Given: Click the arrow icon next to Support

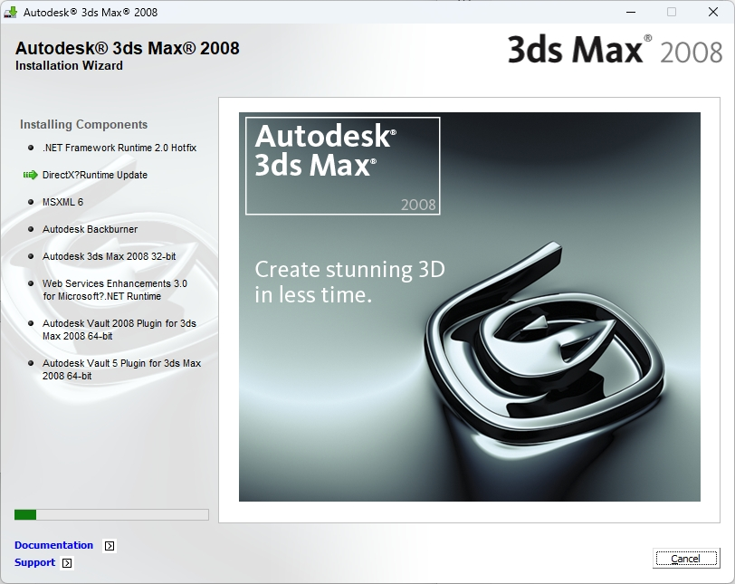Looking at the screenshot, I should tap(67, 563).
